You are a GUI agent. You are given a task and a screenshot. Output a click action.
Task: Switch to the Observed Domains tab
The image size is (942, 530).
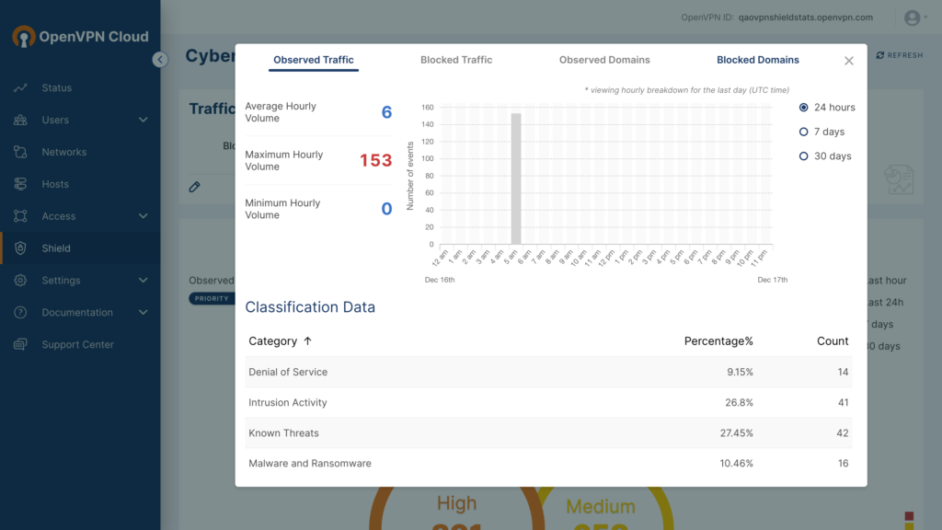click(x=604, y=60)
